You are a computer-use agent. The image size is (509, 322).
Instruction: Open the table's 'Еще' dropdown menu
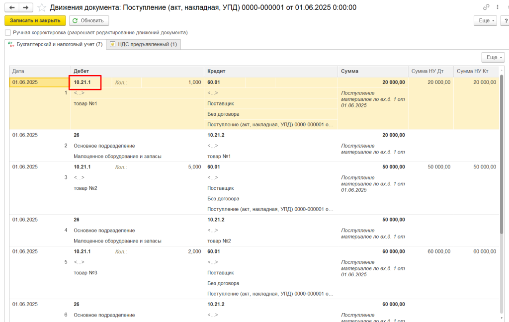coord(492,57)
